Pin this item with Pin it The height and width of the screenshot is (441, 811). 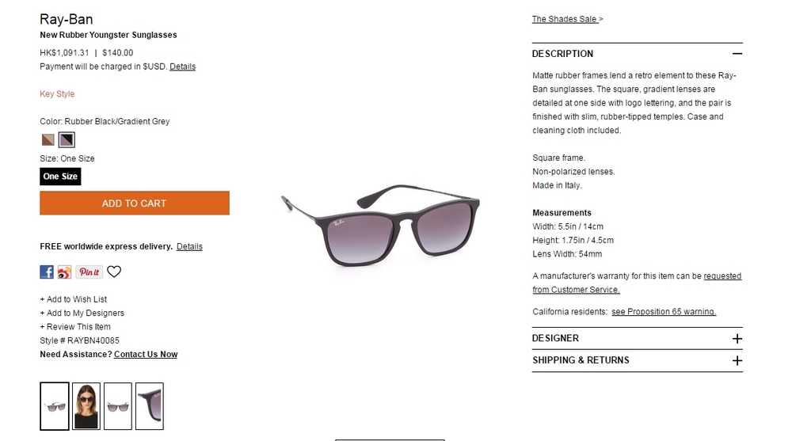[x=89, y=272]
